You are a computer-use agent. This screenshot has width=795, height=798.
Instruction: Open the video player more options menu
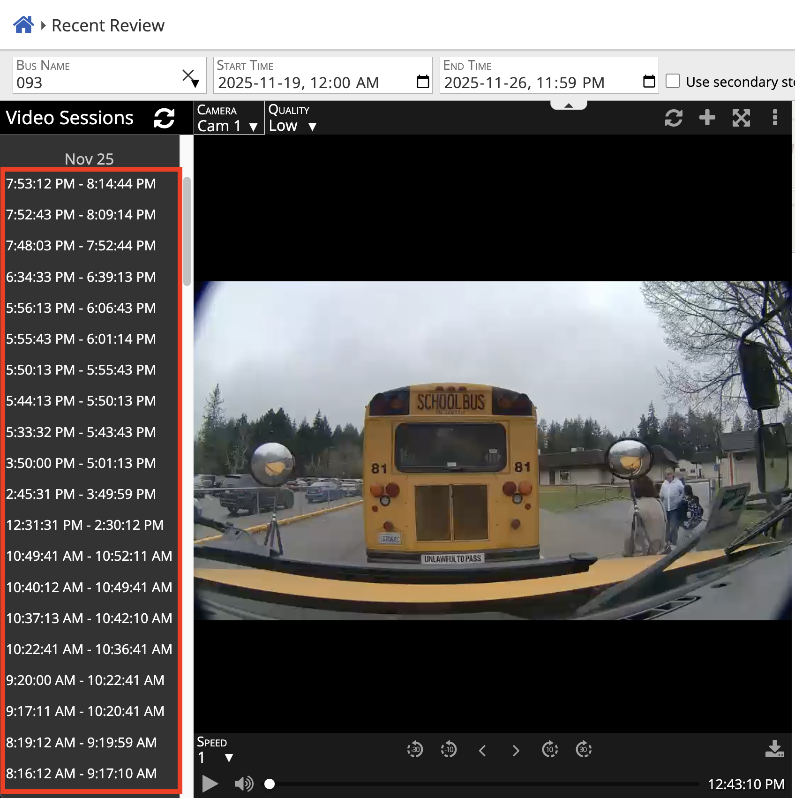pyautogui.click(x=775, y=118)
